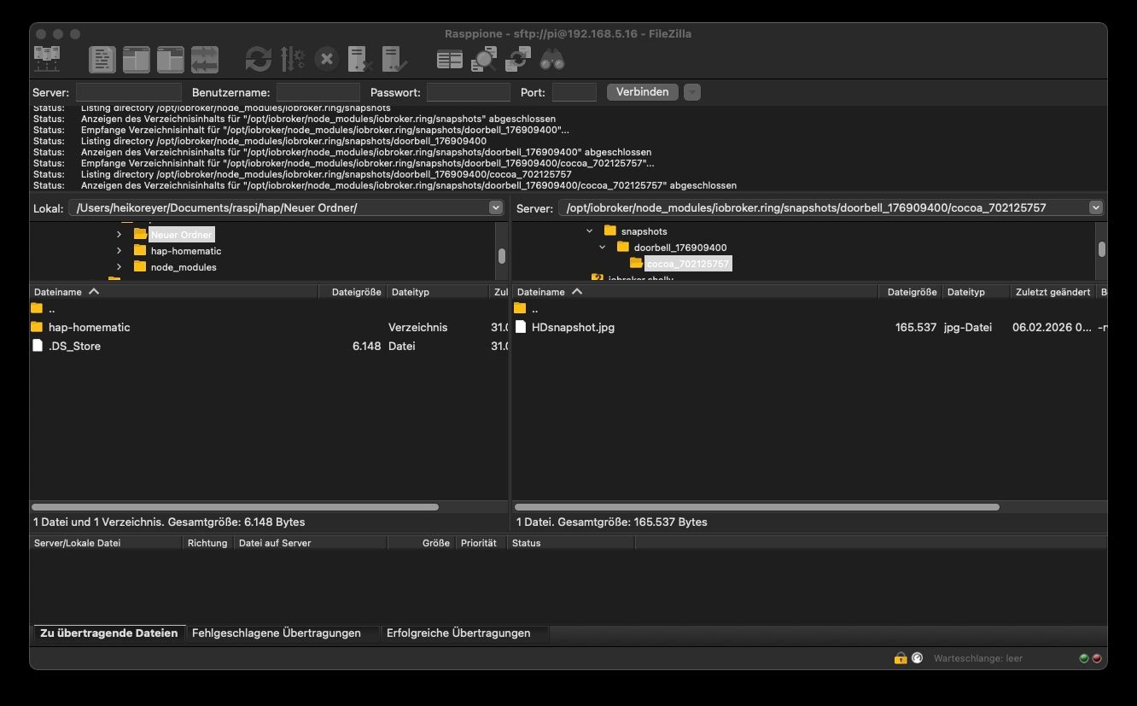Switch to Zu übertragende Dateien tab
This screenshot has width=1137, height=706.
click(109, 633)
